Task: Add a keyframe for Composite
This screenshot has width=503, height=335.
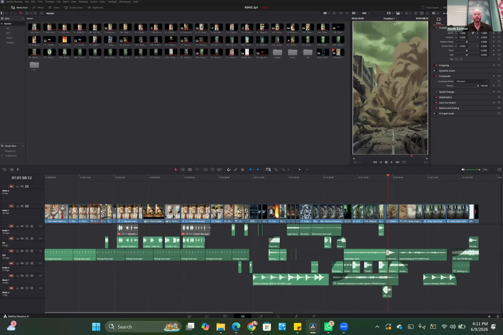Action: (494, 76)
